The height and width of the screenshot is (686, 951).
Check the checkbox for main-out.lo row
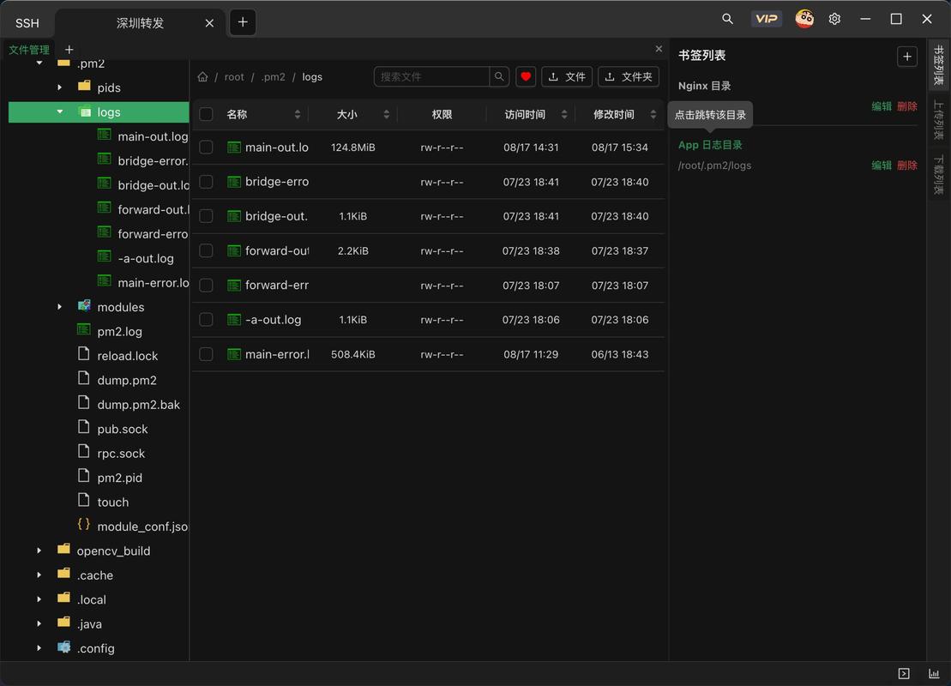(x=206, y=147)
